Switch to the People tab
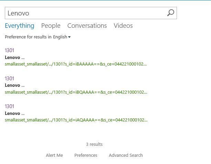 (51, 26)
